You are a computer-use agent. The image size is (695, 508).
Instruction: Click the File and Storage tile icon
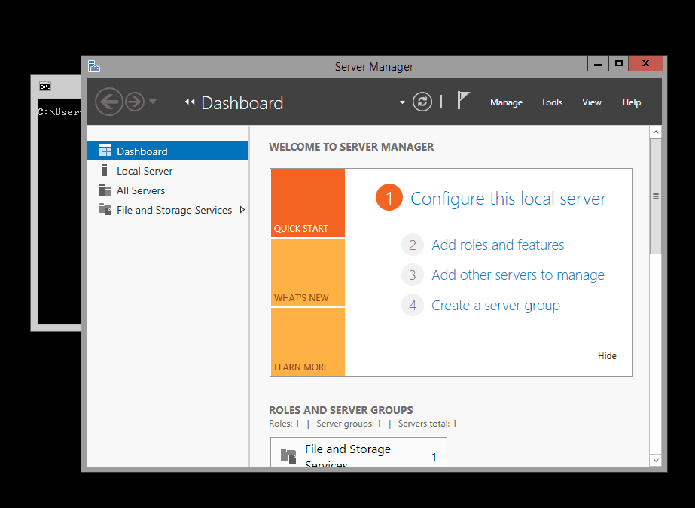coord(288,456)
